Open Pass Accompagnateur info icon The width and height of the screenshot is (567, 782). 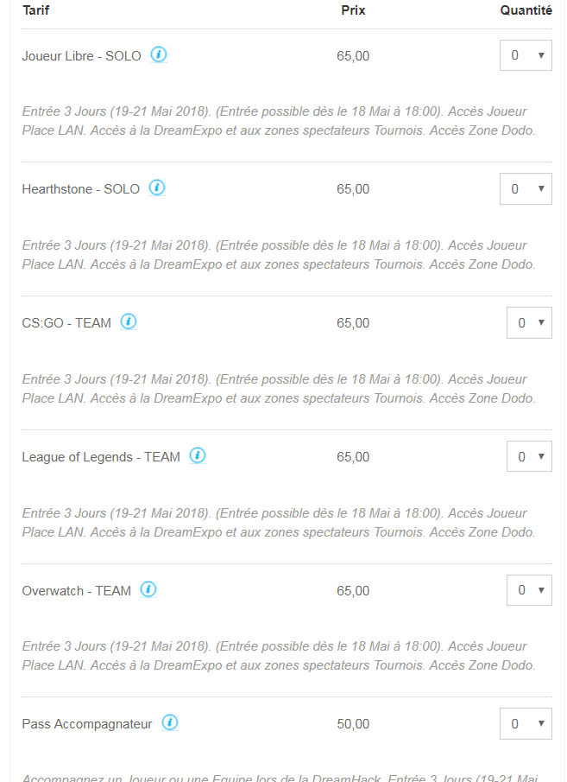click(x=170, y=722)
